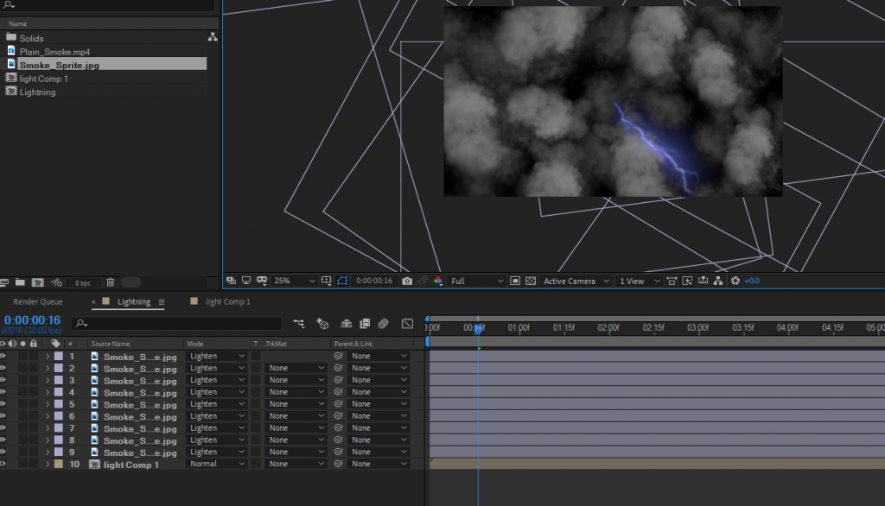Open the Active Camera 3D view dropdown

tap(576, 281)
